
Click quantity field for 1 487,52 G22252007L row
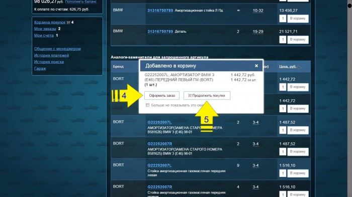(x=283, y=130)
